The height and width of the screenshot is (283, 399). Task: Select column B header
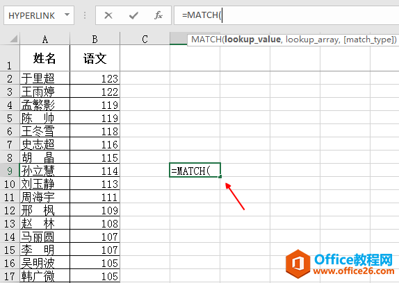coord(95,39)
